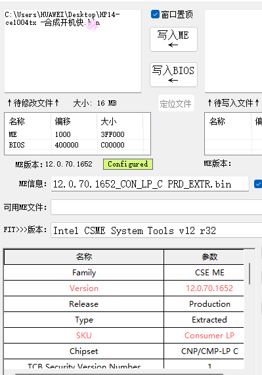Click the TCB Security Version Number row
262x375 pixels.
pos(124,364)
